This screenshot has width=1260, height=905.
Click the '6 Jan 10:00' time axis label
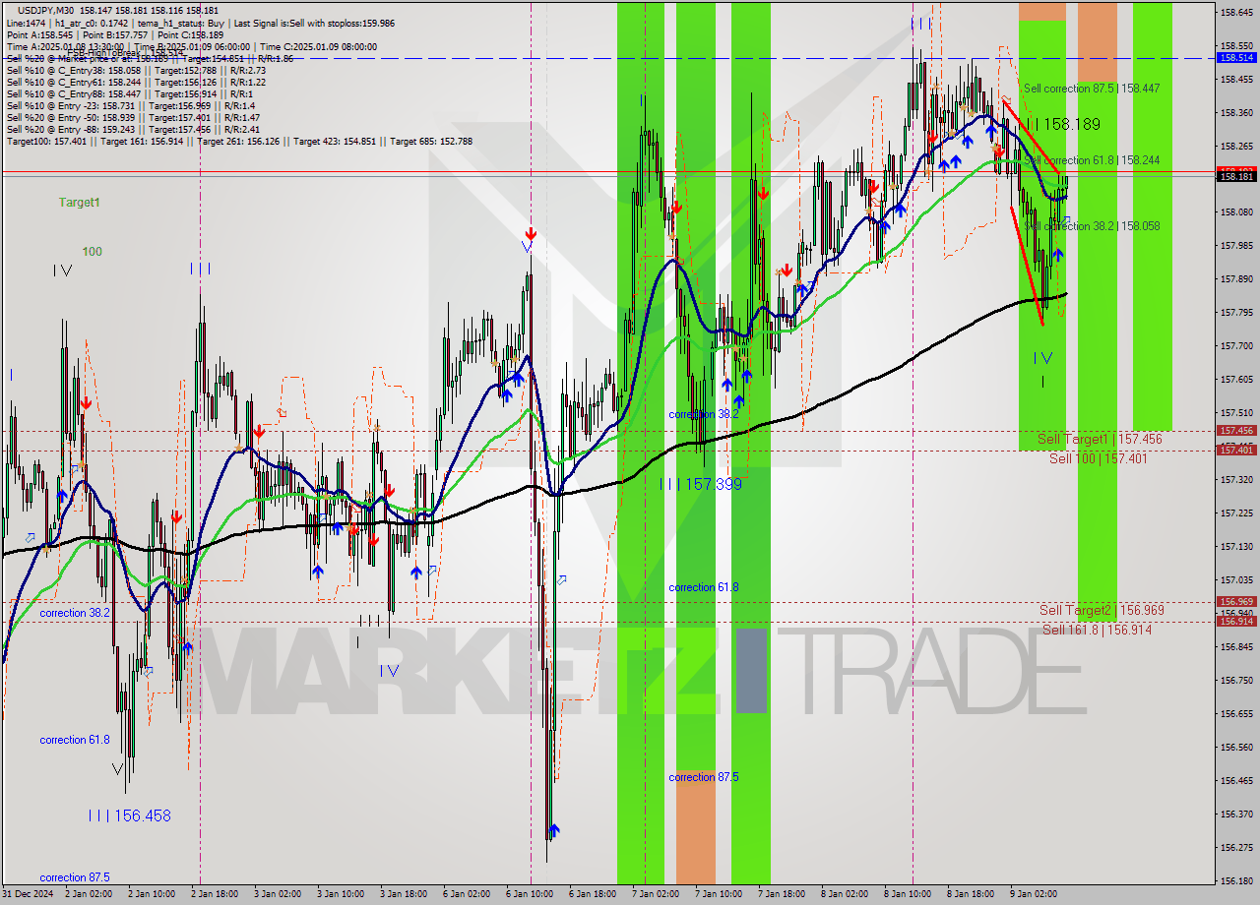point(530,894)
